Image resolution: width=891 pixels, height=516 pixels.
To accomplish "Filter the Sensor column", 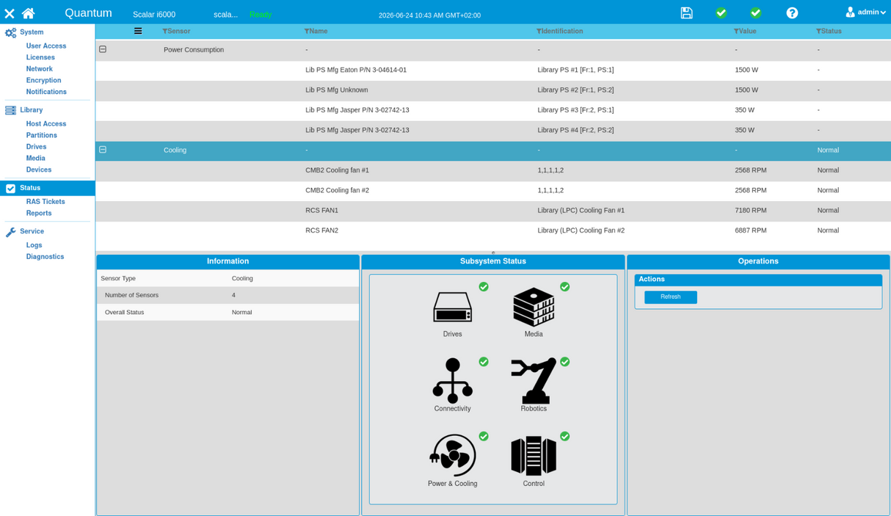I will 164,32.
